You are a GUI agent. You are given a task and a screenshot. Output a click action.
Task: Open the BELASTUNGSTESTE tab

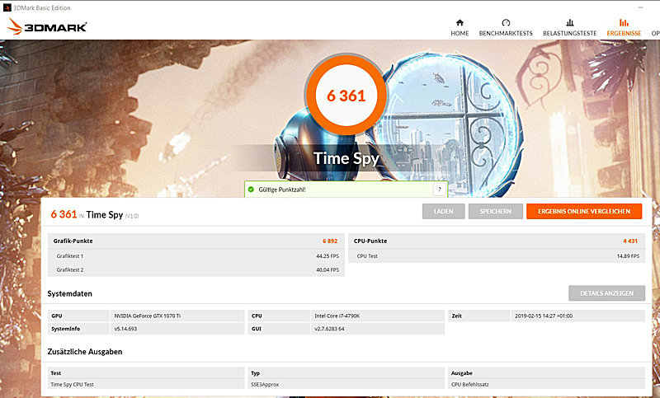click(x=570, y=28)
